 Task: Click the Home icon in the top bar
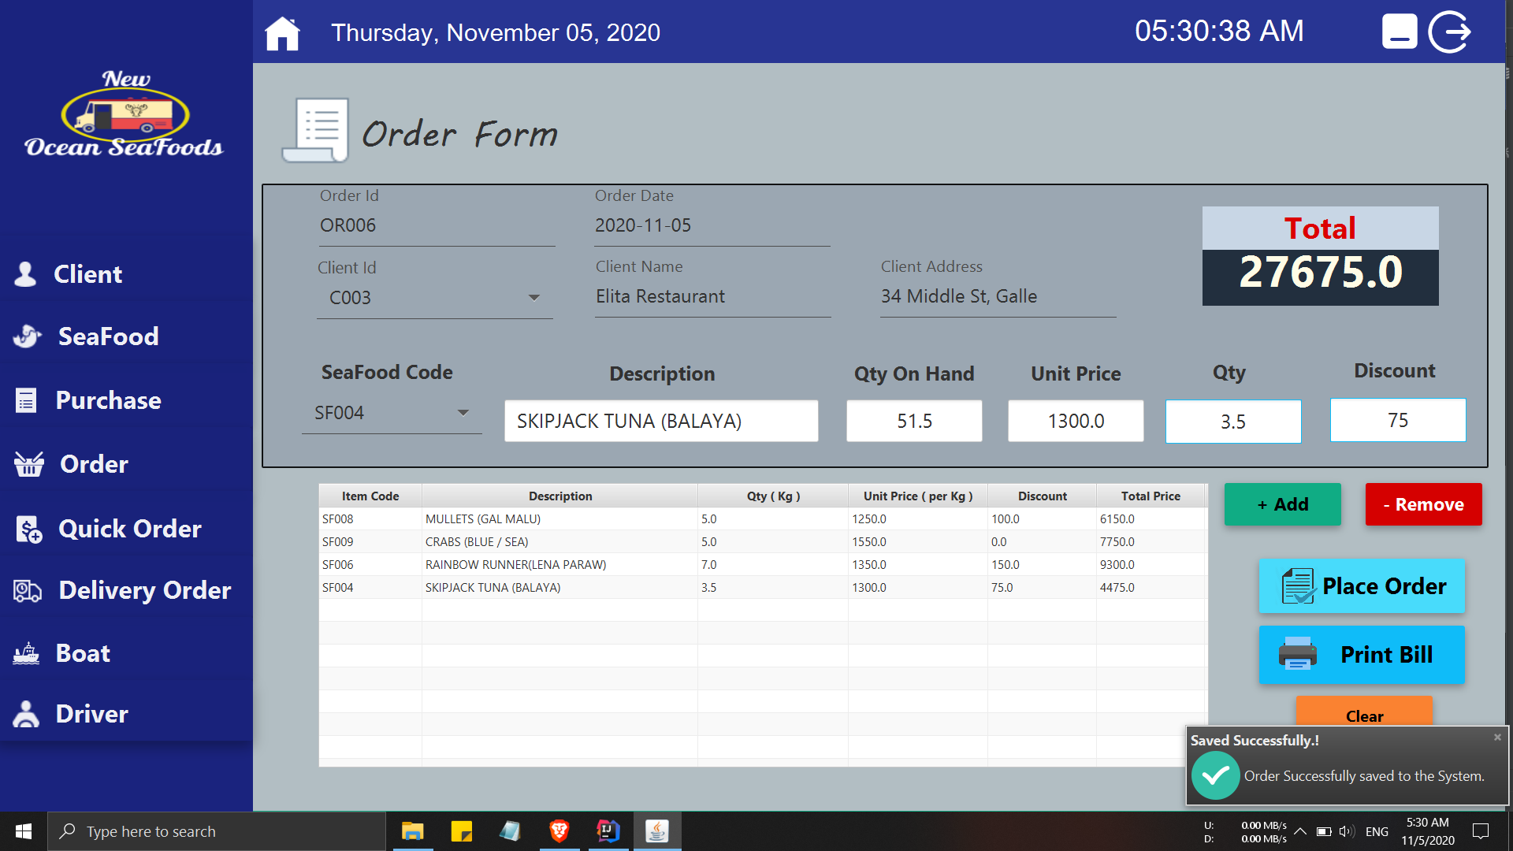[x=282, y=32]
